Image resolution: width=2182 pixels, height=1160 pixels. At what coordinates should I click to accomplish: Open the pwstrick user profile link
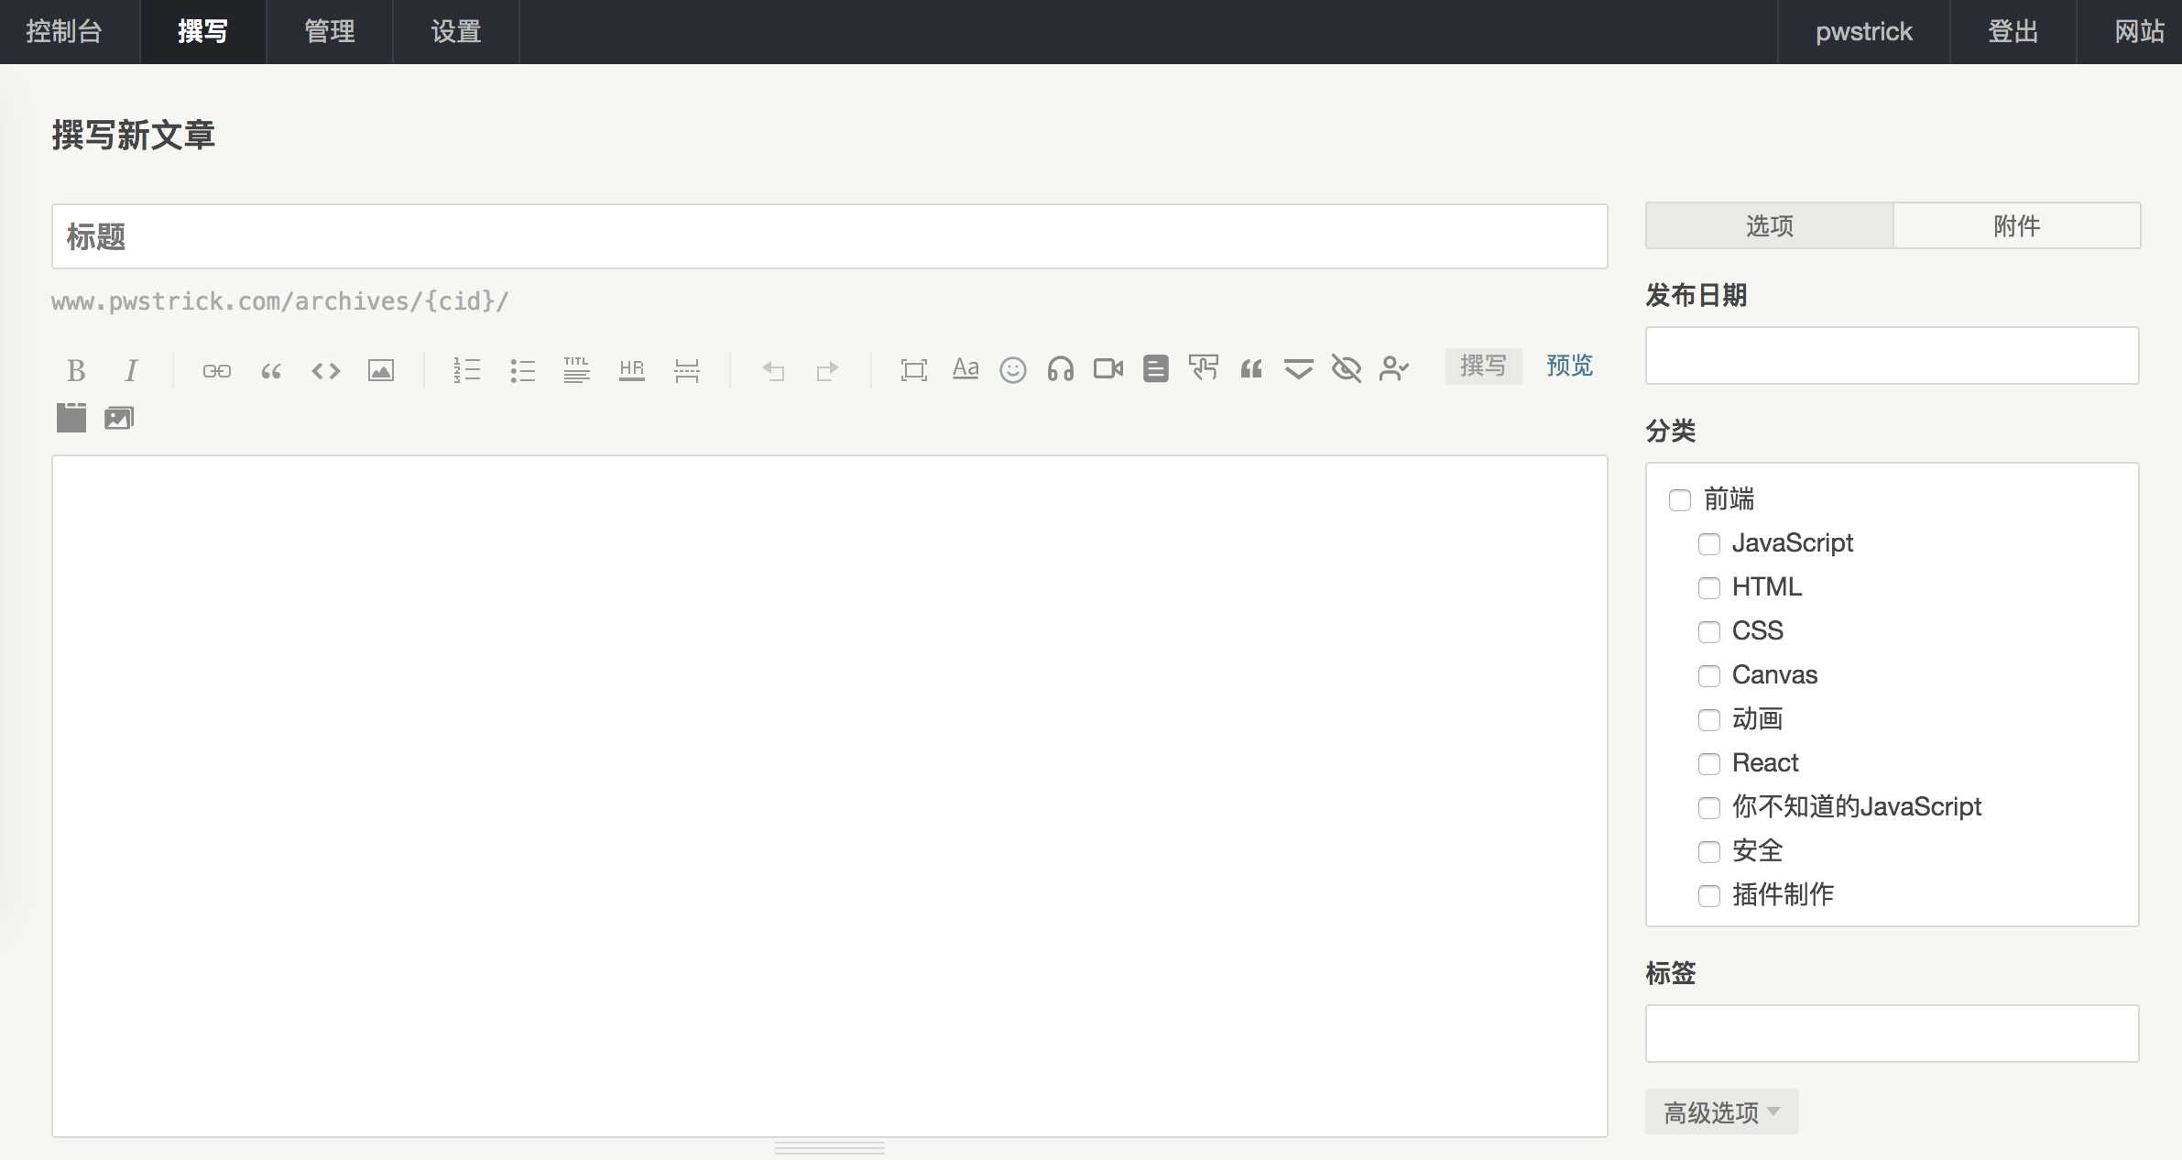point(1864,31)
